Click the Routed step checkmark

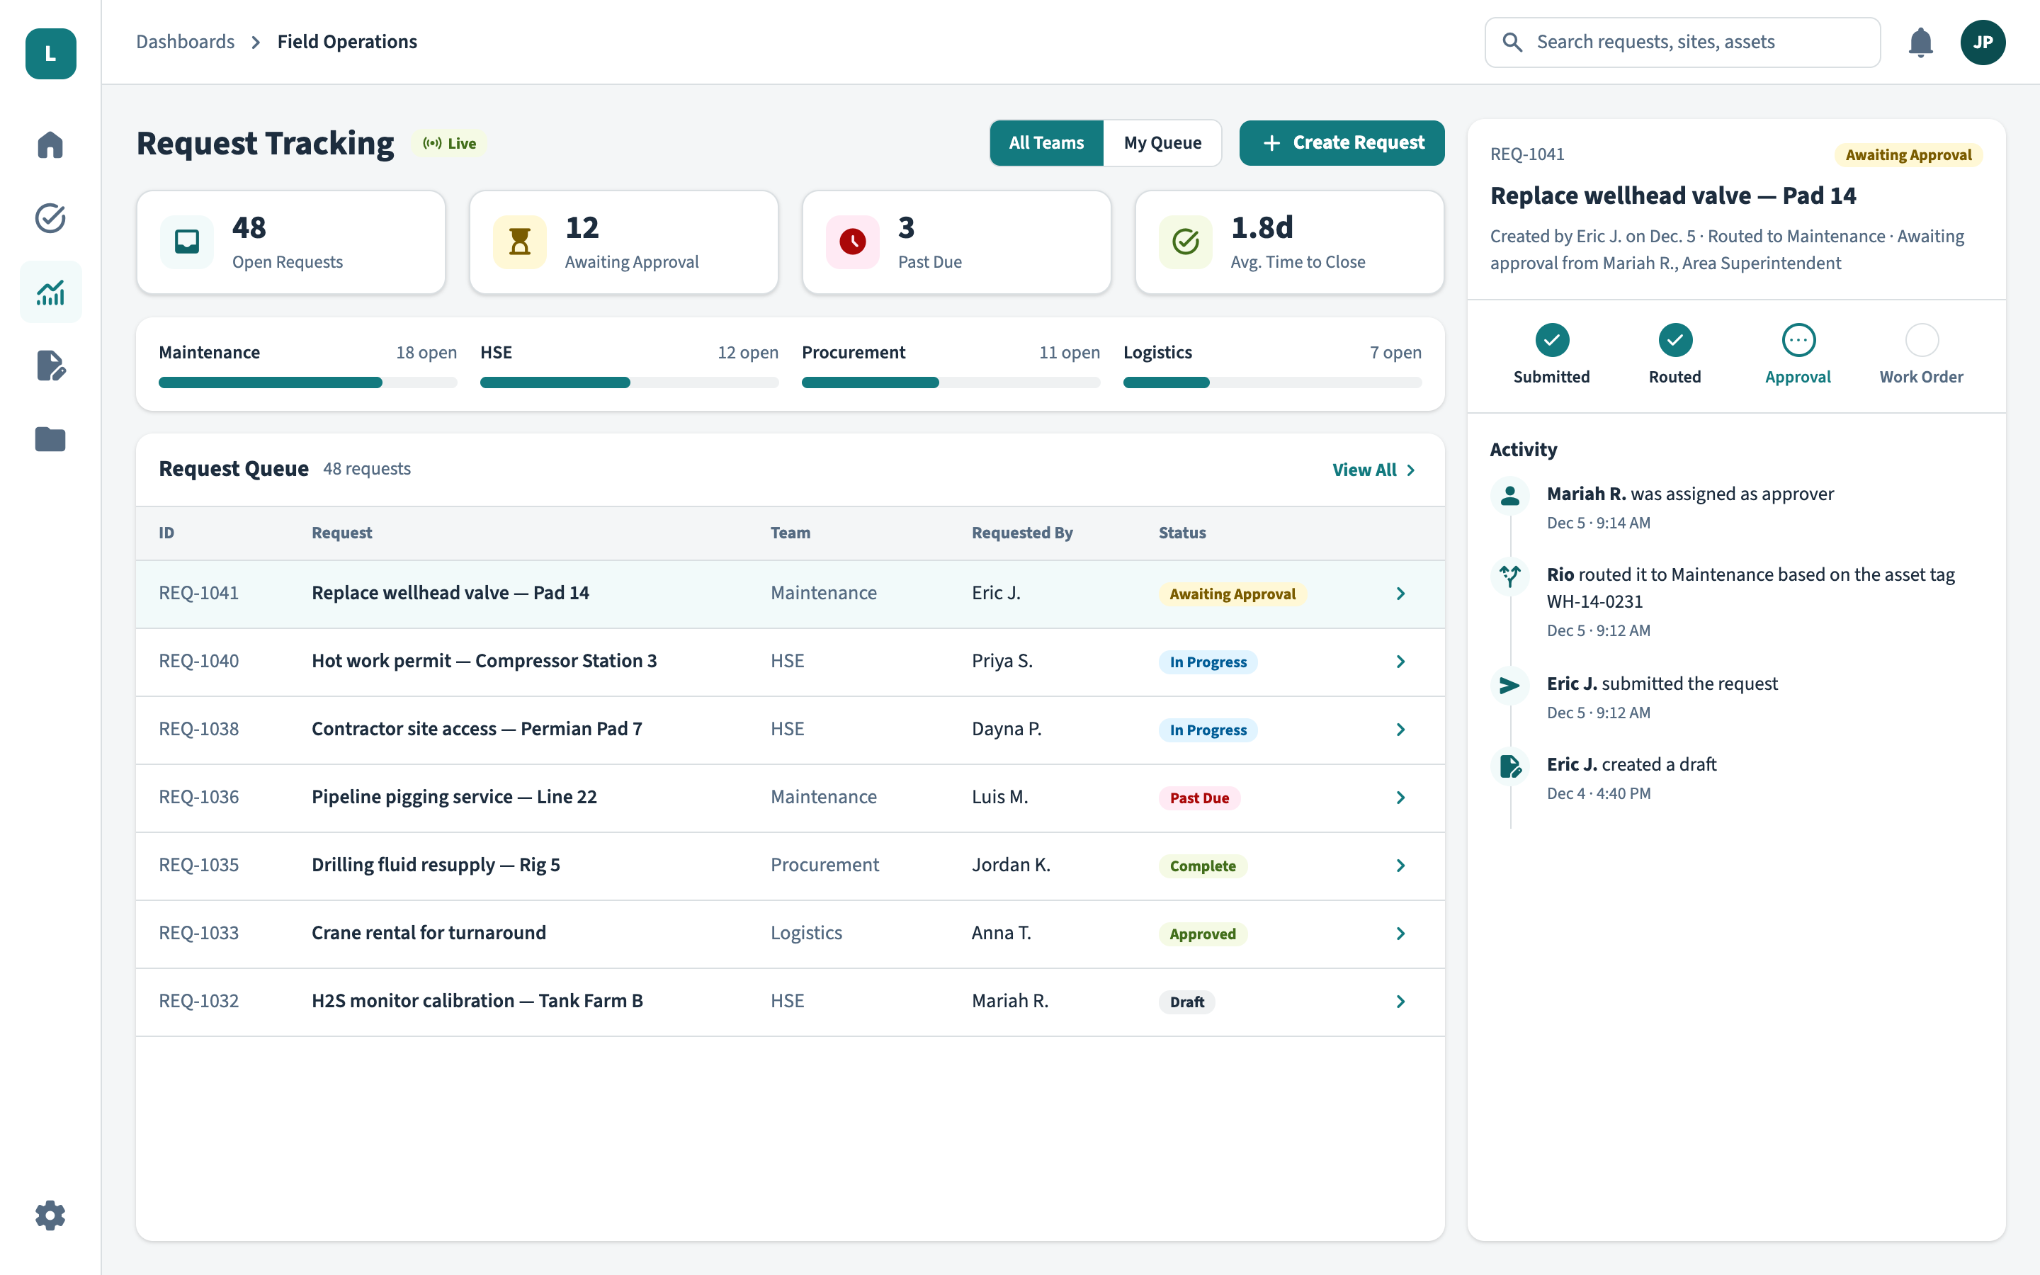(1675, 340)
